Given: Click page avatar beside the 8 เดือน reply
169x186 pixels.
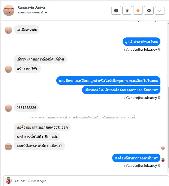Looking at the screenshot, I should [163, 160].
